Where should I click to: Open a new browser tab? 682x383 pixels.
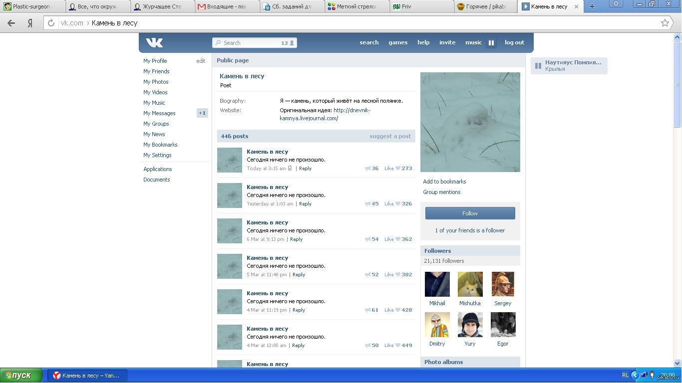click(592, 6)
